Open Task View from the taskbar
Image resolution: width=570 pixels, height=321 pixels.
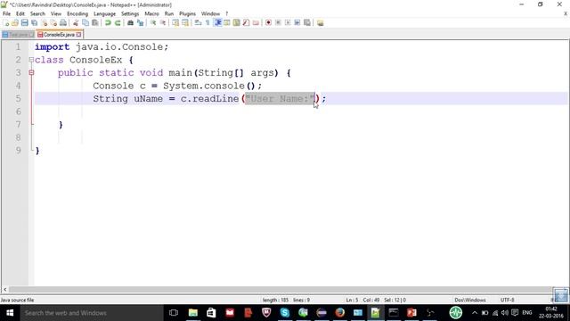click(174, 313)
